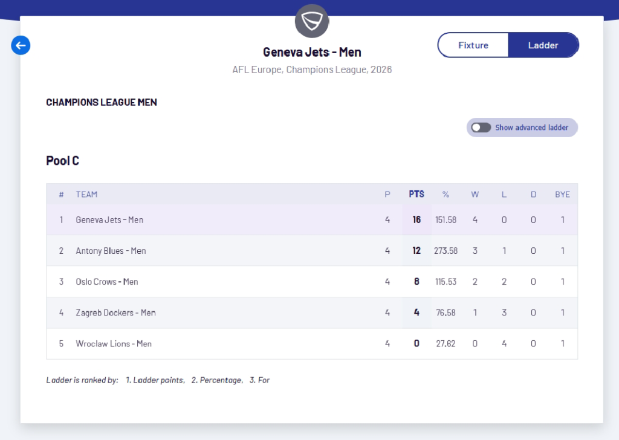The height and width of the screenshot is (440, 619).
Task: Click the BYE column header
Action: pyautogui.click(x=562, y=194)
